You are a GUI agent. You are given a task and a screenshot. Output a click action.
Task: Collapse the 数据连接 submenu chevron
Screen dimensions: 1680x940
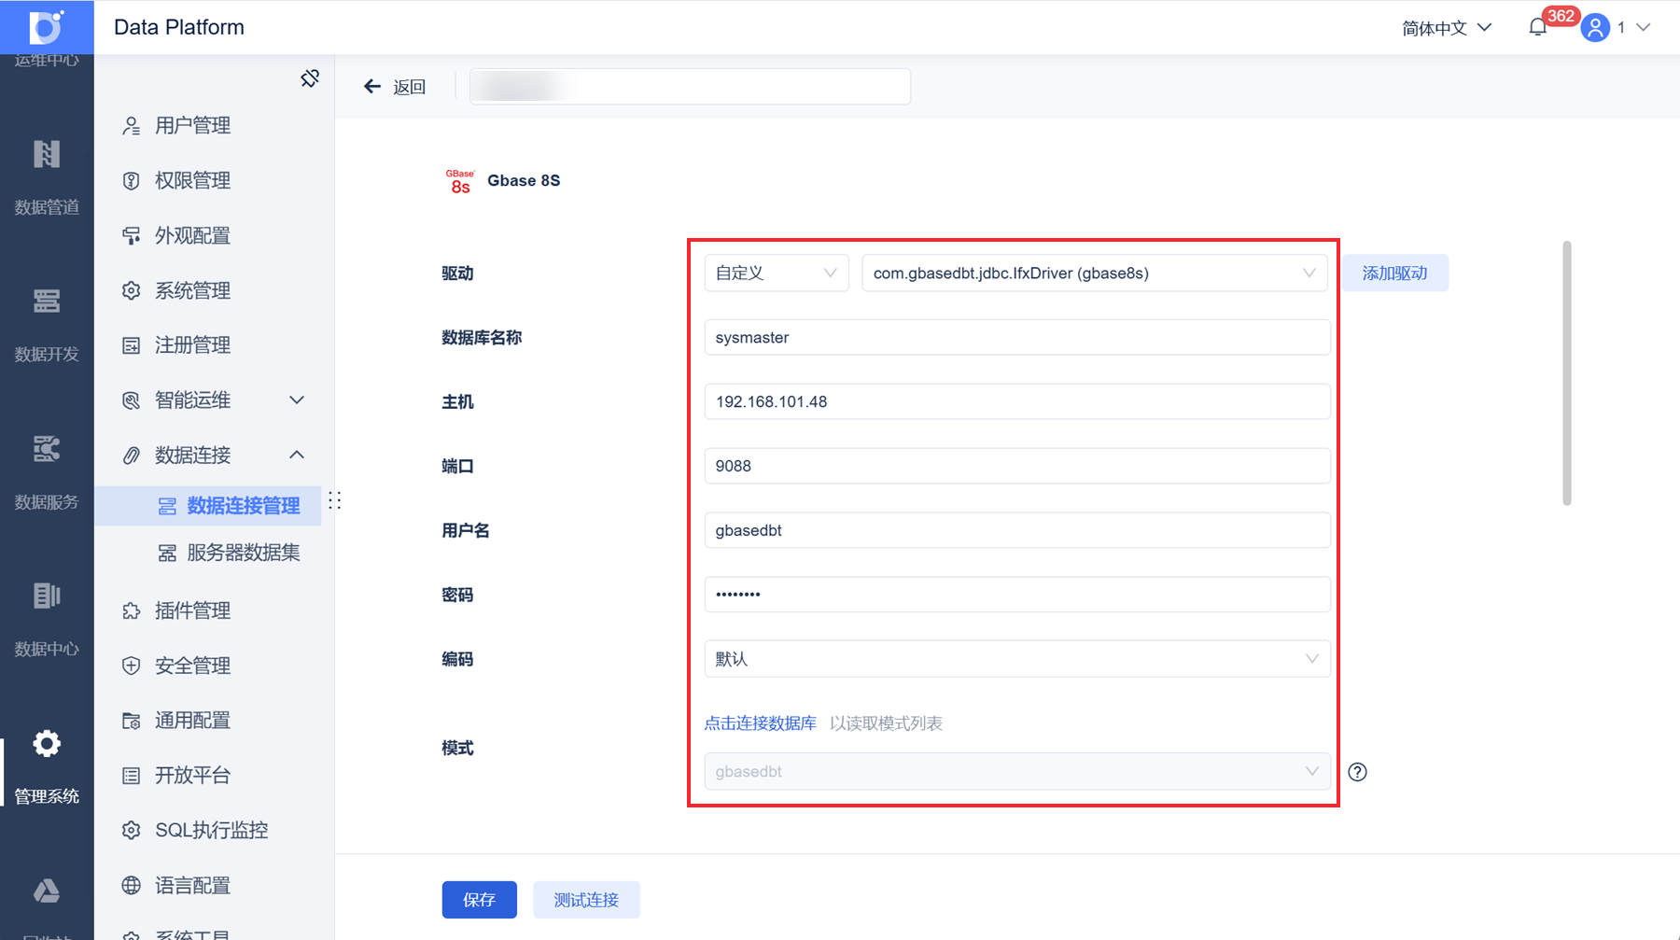pyautogui.click(x=297, y=456)
